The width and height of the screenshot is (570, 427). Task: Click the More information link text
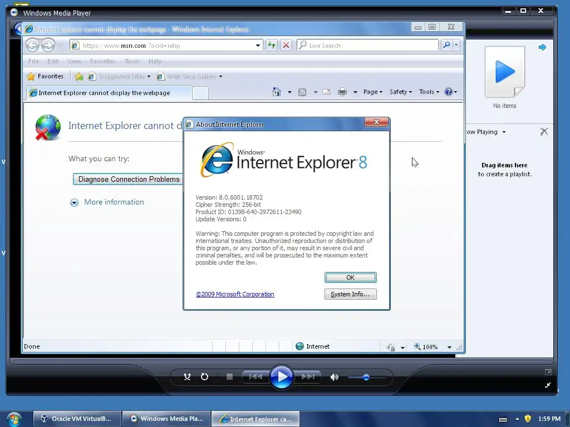pyautogui.click(x=114, y=202)
